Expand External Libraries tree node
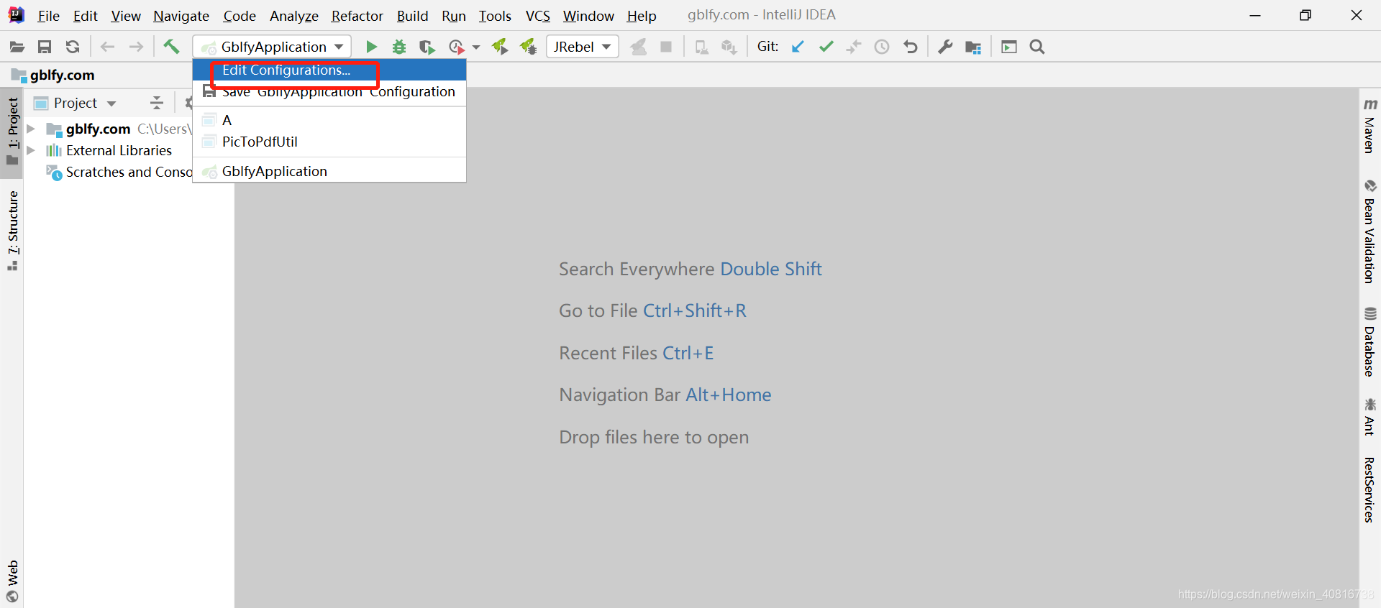Screen dimensions: 1381x608 [x=31, y=150]
